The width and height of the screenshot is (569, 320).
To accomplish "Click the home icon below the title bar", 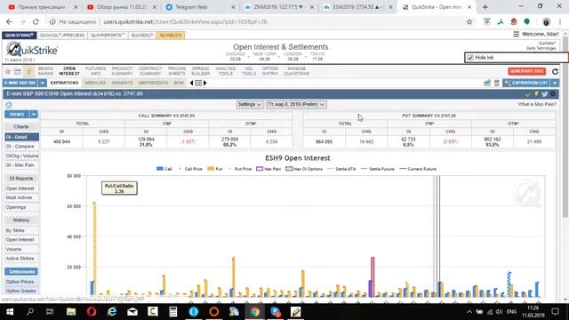I will [9, 105].
